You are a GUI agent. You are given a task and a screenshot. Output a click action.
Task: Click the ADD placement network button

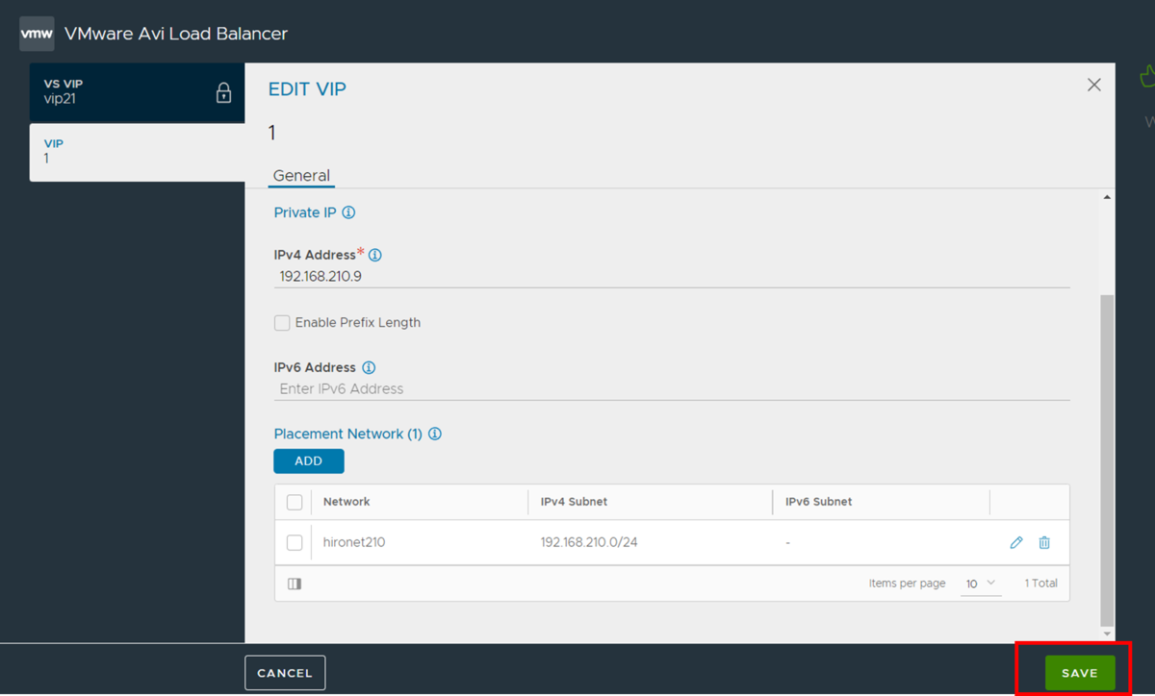[308, 461]
